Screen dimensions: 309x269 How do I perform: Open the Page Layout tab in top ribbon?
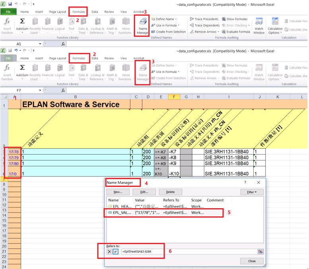[58, 12]
